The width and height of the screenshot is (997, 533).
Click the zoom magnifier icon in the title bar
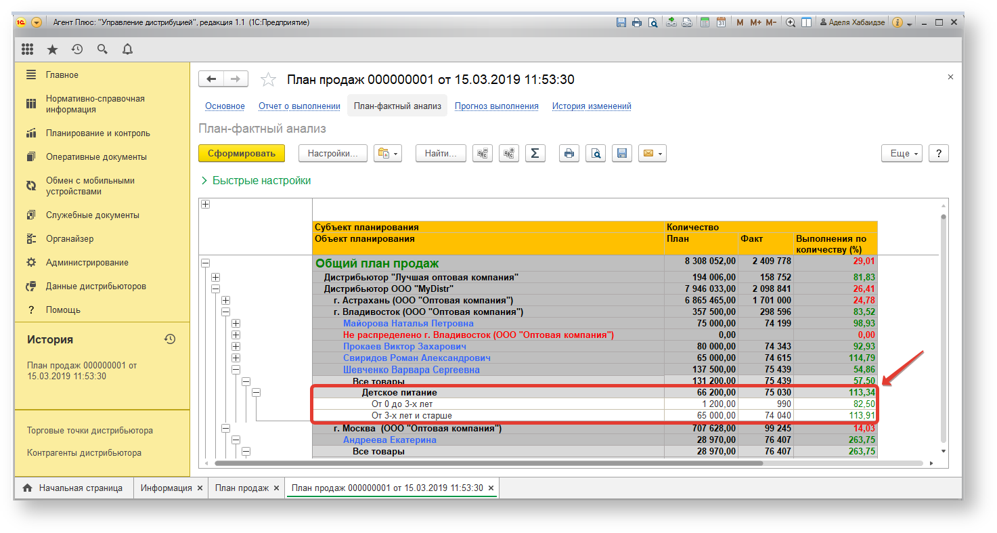[x=791, y=22]
